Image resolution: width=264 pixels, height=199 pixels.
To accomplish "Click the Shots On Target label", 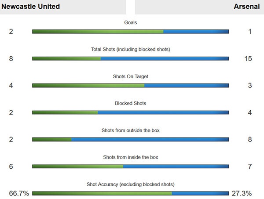I will point(130,76).
